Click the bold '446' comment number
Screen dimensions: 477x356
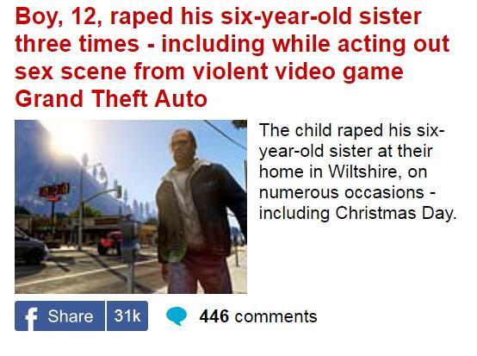coord(214,316)
